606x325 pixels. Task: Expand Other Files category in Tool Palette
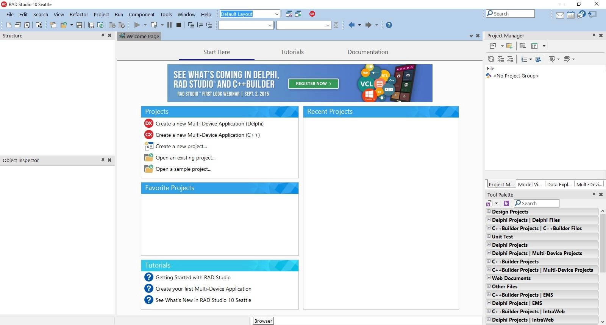click(489, 286)
